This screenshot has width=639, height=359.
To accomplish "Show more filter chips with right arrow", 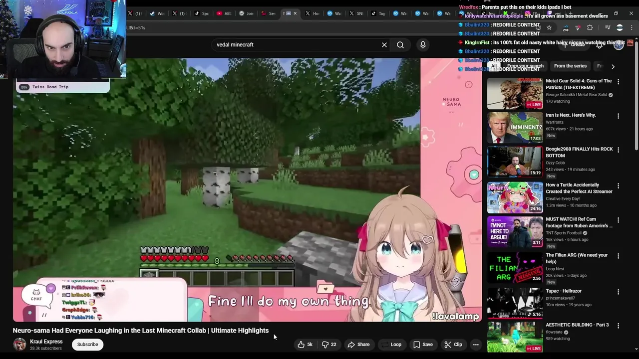I will point(613,66).
